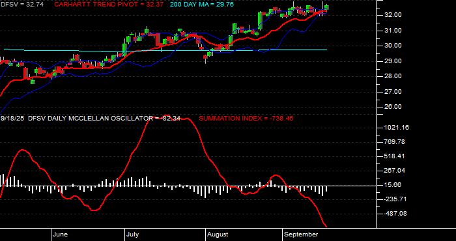The height and width of the screenshot is (241, 456).
Task: Click the 32.00 price axis label
Action: pyautogui.click(x=393, y=15)
